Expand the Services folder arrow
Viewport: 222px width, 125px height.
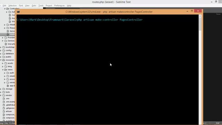[x=3, y=41]
